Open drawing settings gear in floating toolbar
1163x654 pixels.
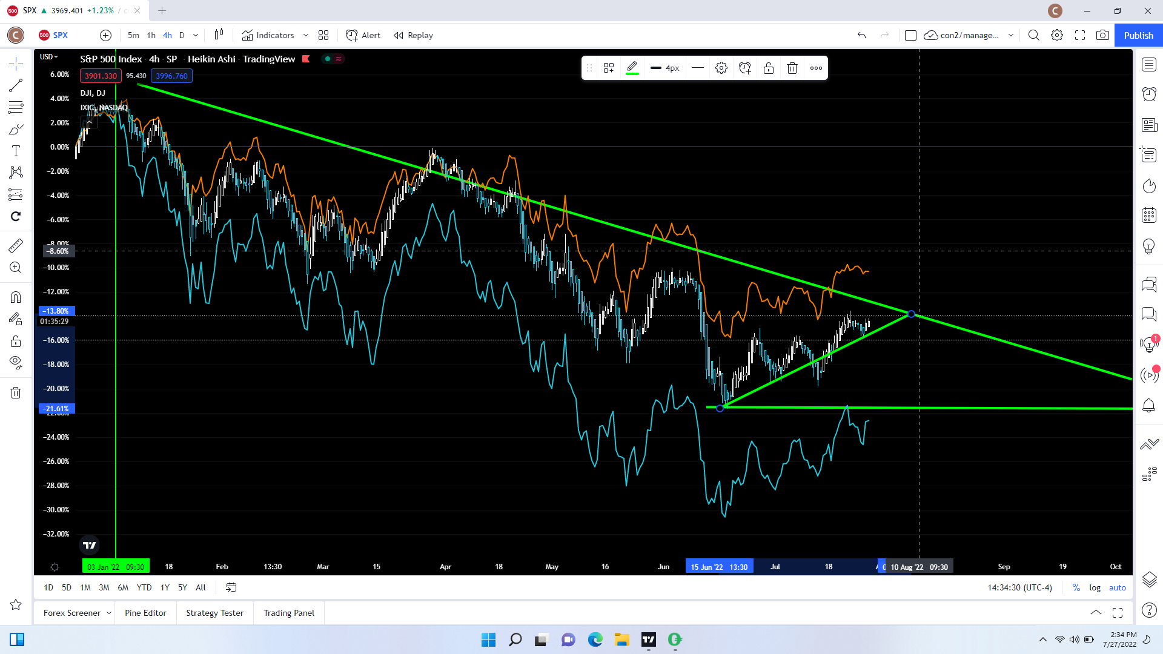click(x=721, y=68)
